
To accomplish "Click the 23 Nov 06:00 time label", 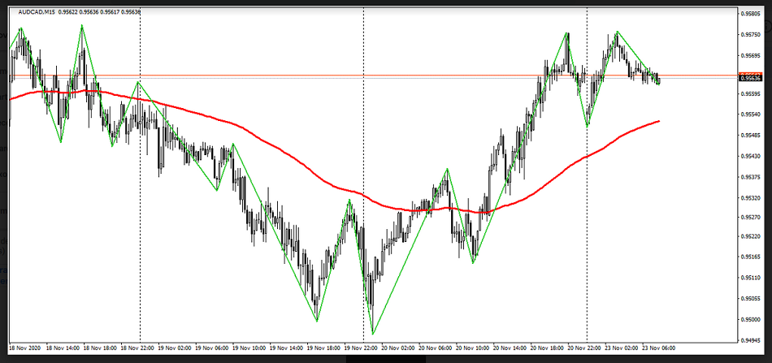I will [x=657, y=347].
